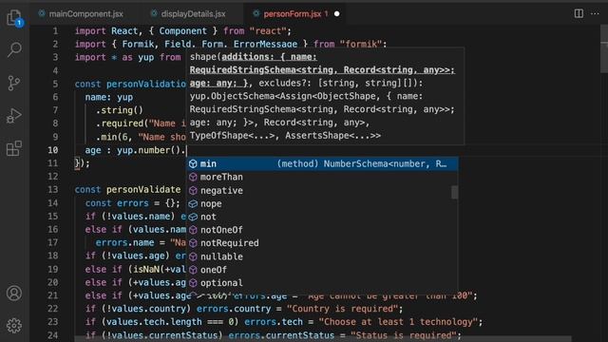Click line number 13 in gutter
This screenshot has height=342, width=608.
(53, 190)
